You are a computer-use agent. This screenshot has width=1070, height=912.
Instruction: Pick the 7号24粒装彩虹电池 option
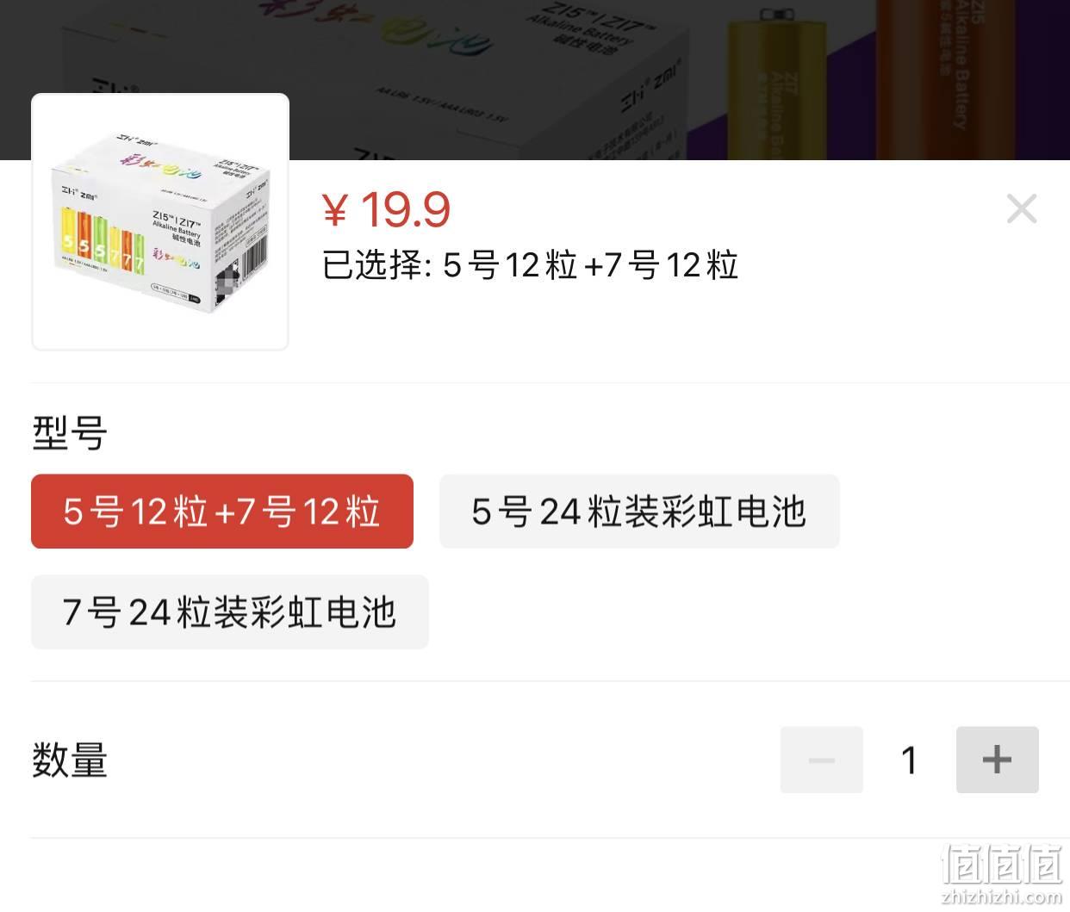tap(229, 612)
